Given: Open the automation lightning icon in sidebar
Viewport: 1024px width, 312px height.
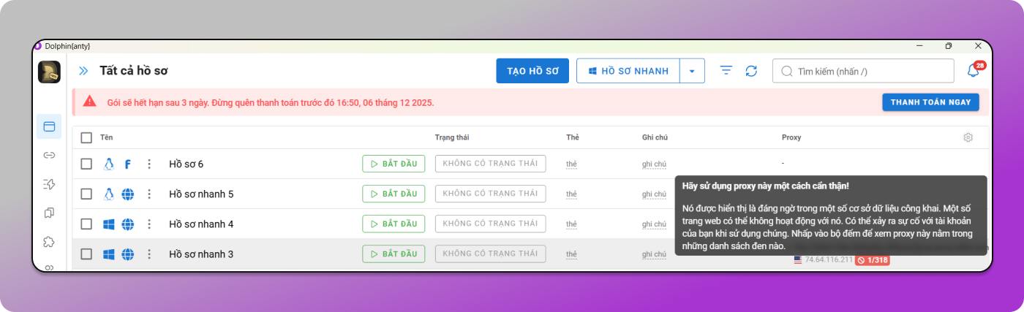Looking at the screenshot, I should point(49,183).
